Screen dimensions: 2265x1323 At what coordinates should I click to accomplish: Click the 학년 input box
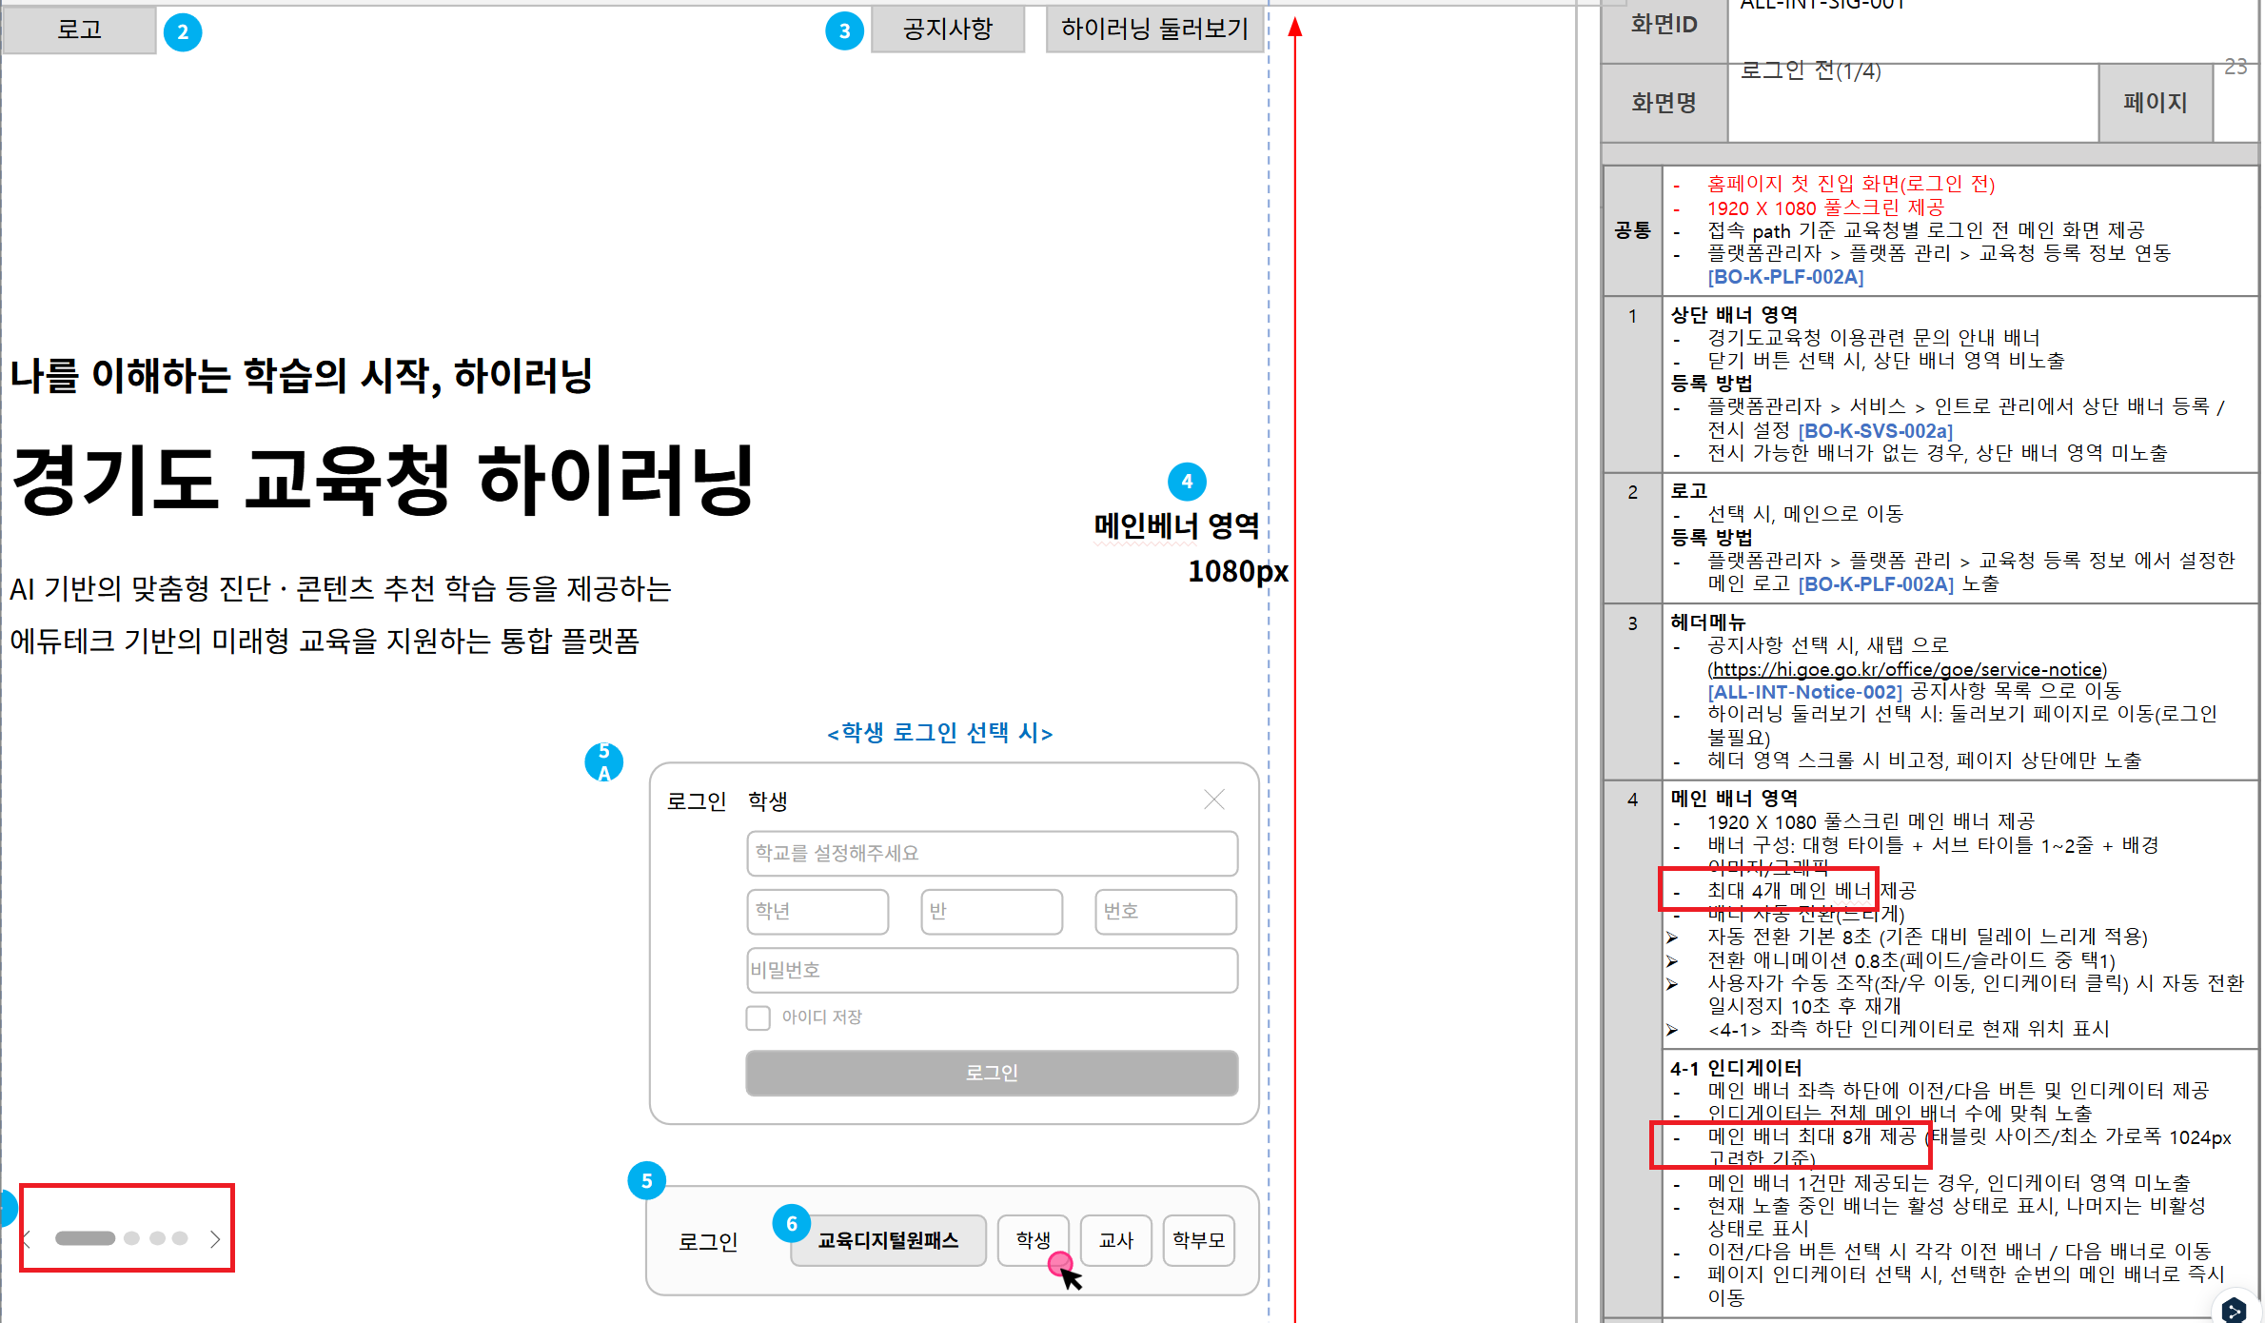[817, 911]
